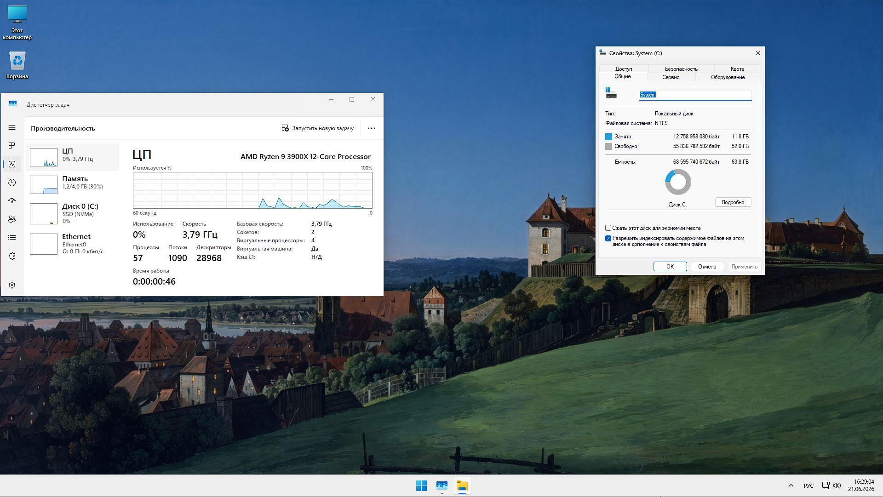This screenshot has height=497, width=883.
Task: Click file system value NTFS
Action: (x=661, y=123)
